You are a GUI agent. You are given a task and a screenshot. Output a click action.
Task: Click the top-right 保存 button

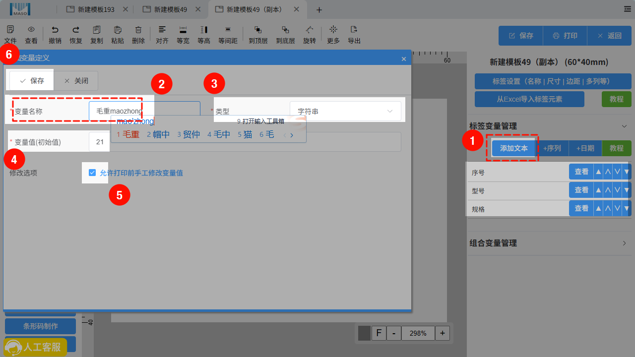[x=521, y=36]
